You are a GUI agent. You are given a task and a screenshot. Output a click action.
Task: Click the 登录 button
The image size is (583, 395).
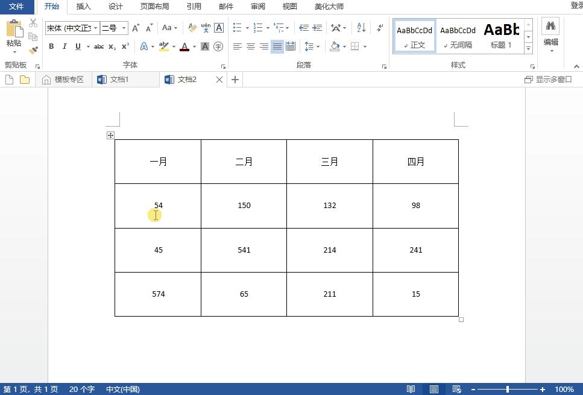[576, 6]
